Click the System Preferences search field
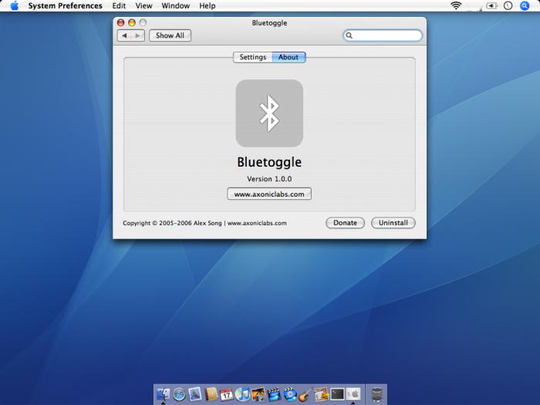Screen dimensions: 540x405 pyautogui.click(x=383, y=35)
